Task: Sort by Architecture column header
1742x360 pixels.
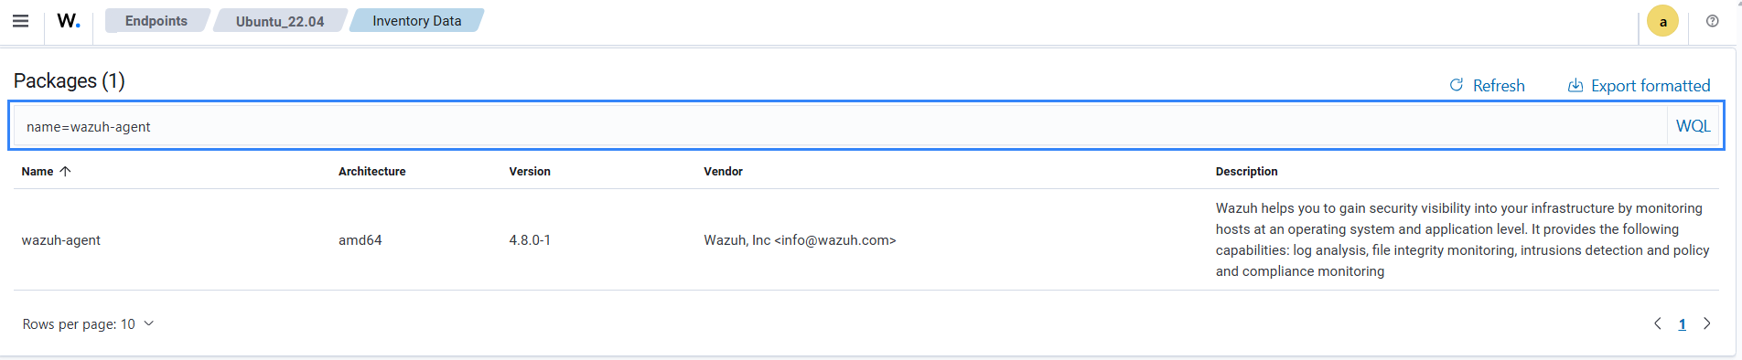Action: click(x=371, y=172)
